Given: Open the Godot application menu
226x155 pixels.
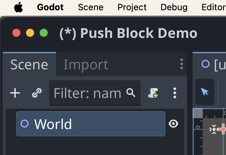Looking at the screenshot, I should pos(50,7).
